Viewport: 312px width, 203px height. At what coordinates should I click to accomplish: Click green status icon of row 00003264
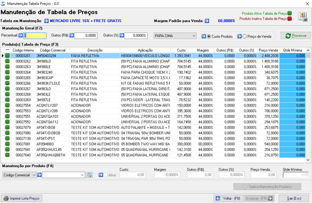[x=7, y=72]
